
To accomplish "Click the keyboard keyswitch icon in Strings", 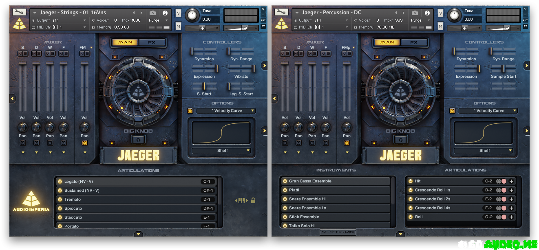I will (241, 200).
